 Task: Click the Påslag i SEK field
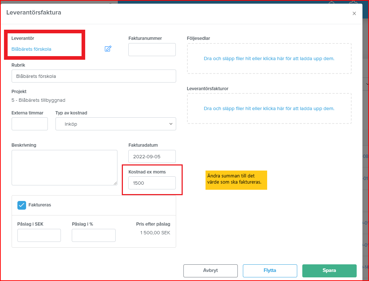(x=39, y=235)
